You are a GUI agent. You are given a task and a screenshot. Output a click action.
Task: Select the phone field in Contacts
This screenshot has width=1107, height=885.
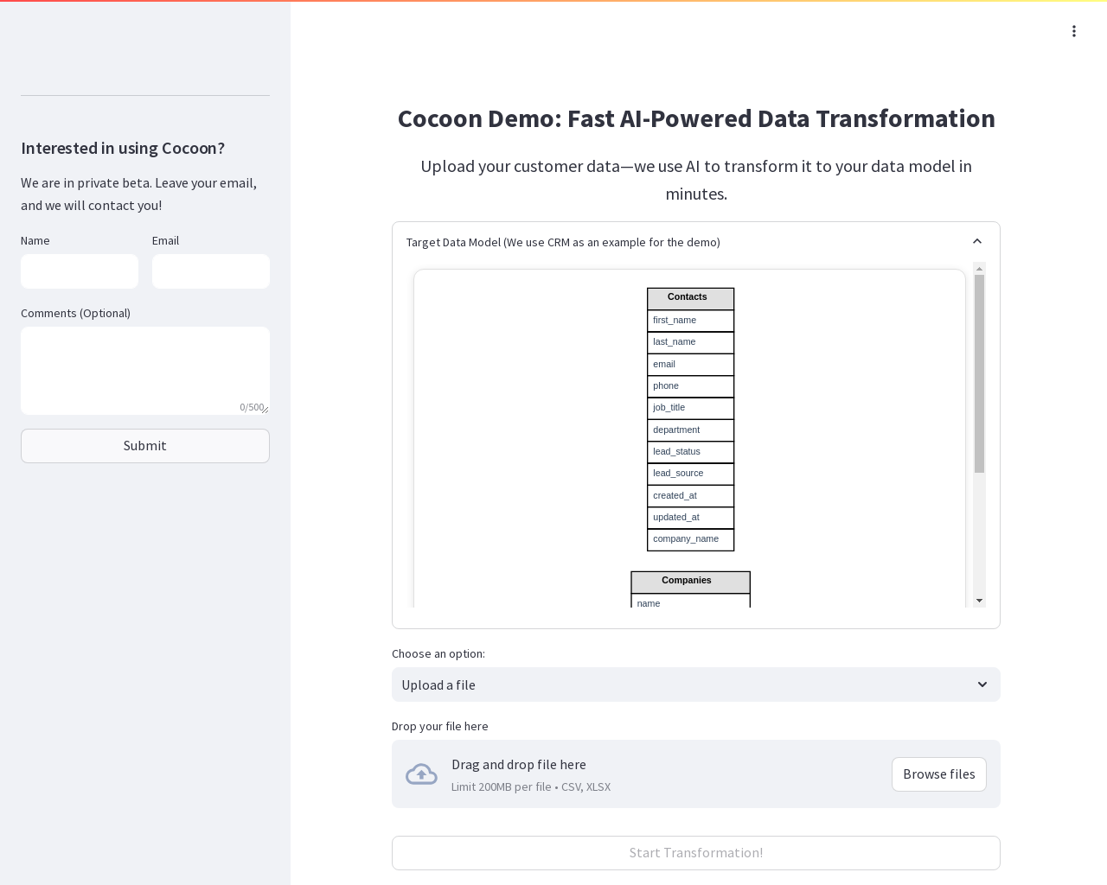(x=690, y=386)
